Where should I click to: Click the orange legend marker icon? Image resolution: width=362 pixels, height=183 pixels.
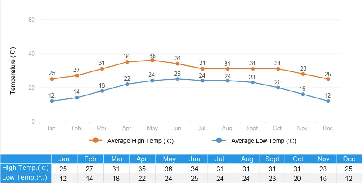tap(96, 140)
